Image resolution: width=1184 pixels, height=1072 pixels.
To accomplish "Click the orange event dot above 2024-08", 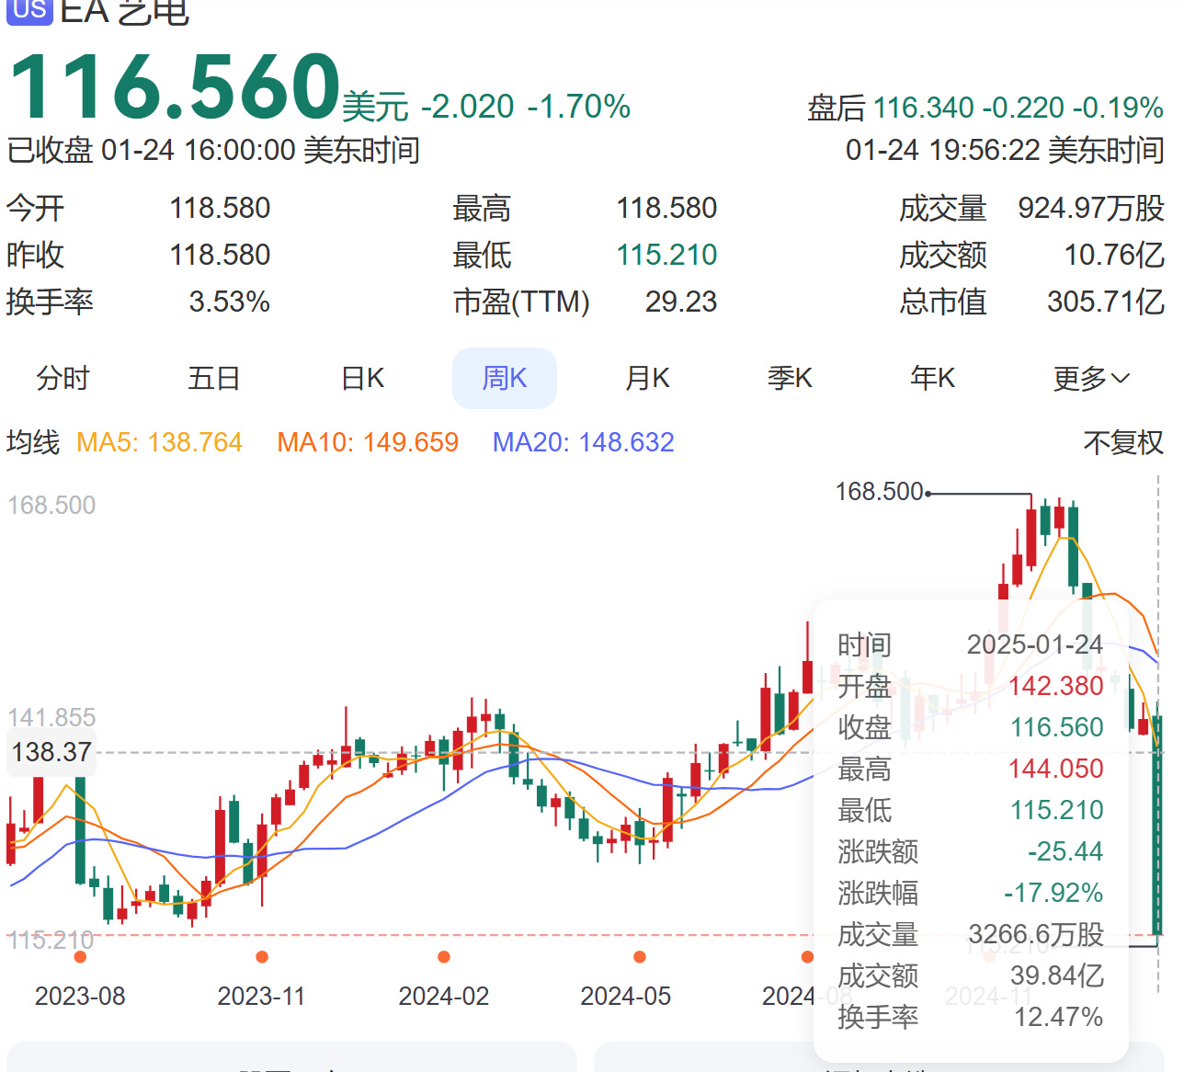I will (x=807, y=957).
